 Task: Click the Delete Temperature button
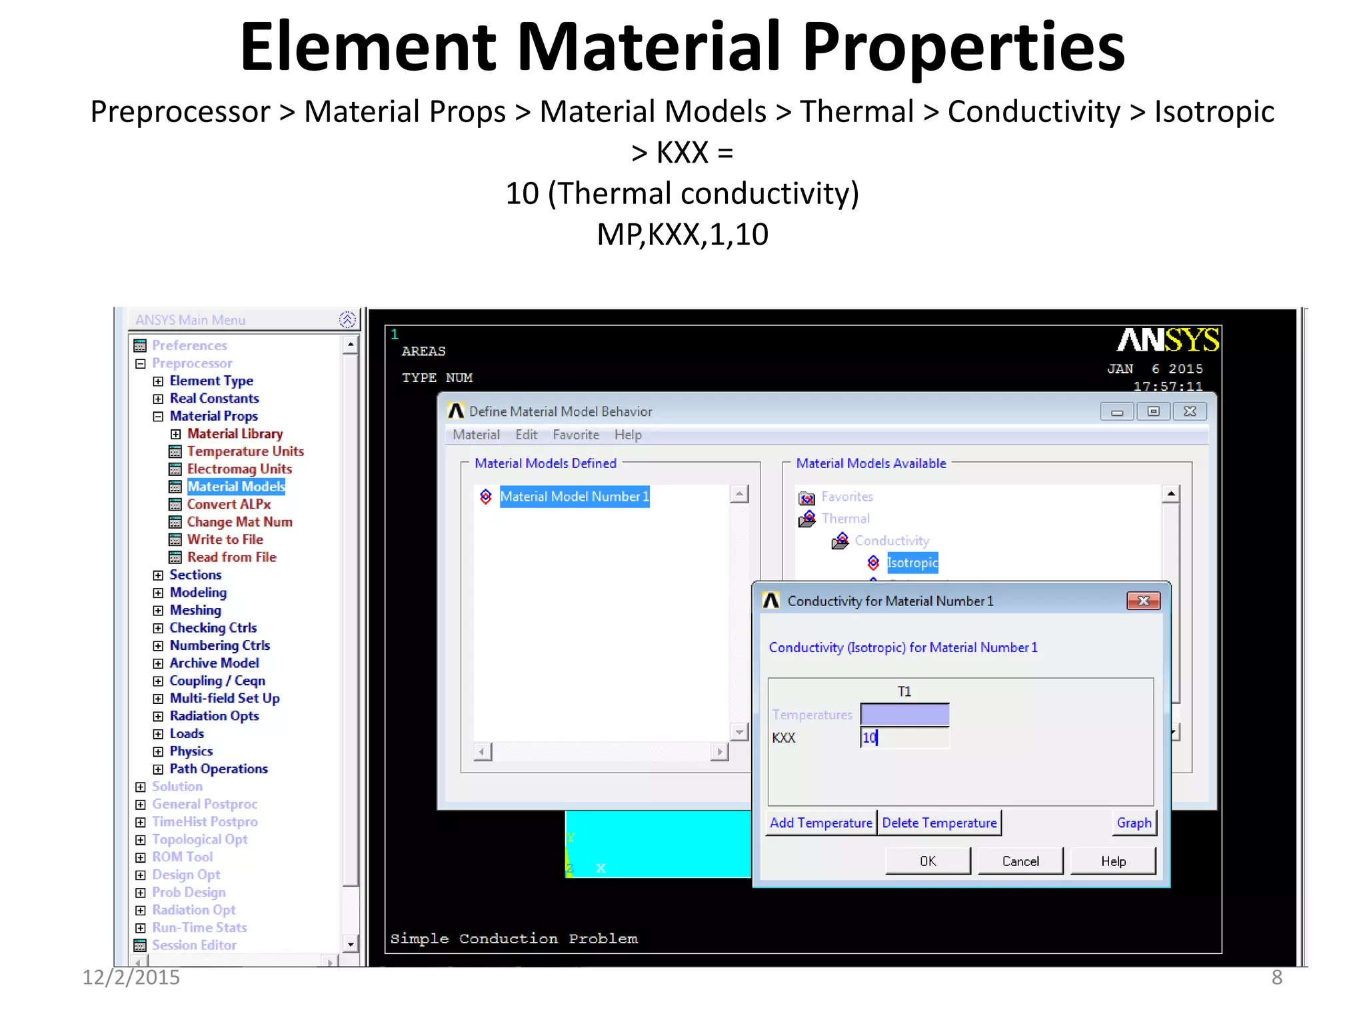coord(939,823)
